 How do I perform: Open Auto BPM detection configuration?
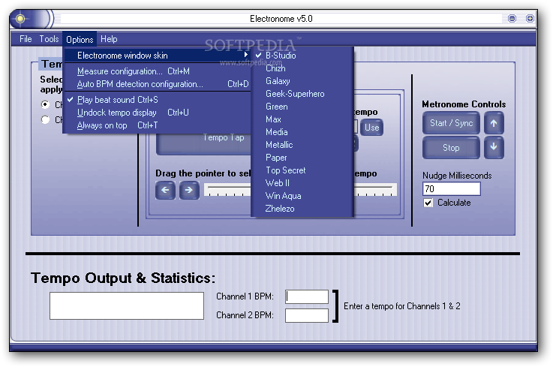157,84
